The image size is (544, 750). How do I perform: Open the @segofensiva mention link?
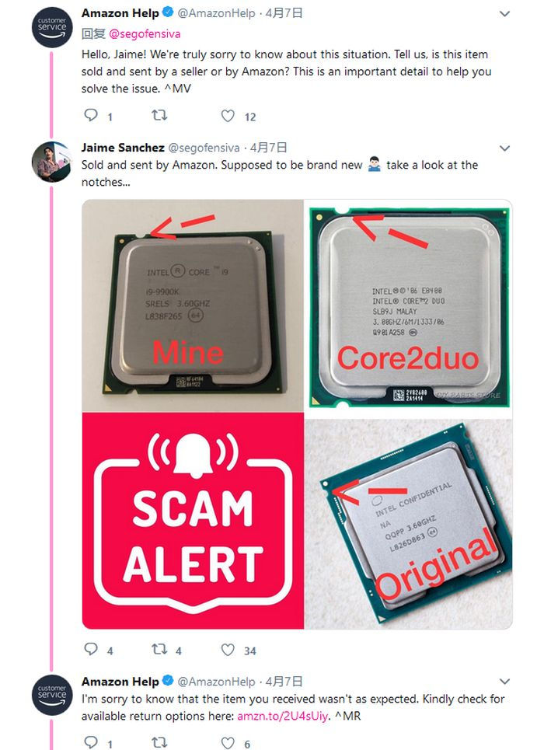coord(145,34)
